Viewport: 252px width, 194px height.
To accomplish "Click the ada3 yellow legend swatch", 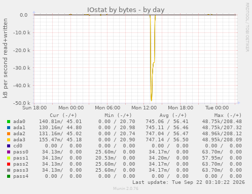I will tap(9, 140).
